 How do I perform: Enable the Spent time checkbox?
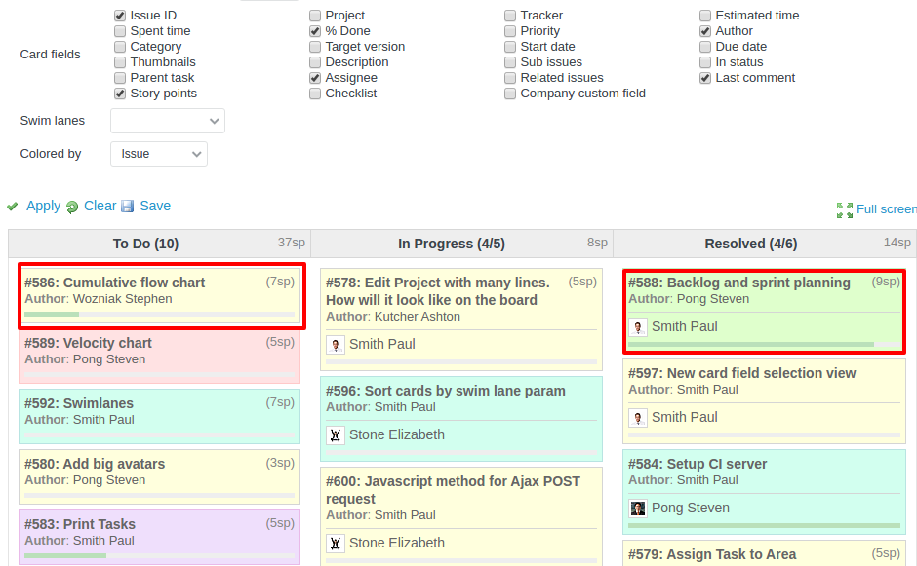(x=120, y=31)
